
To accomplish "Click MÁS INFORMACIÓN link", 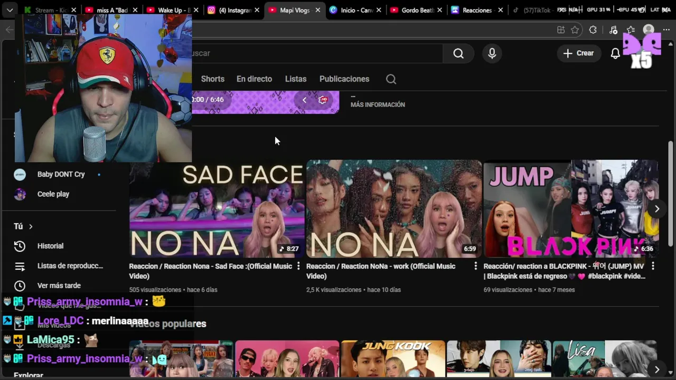I will pyautogui.click(x=378, y=105).
